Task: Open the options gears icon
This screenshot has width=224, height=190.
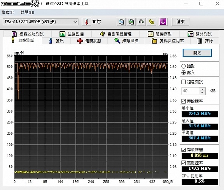Action: 151,22
